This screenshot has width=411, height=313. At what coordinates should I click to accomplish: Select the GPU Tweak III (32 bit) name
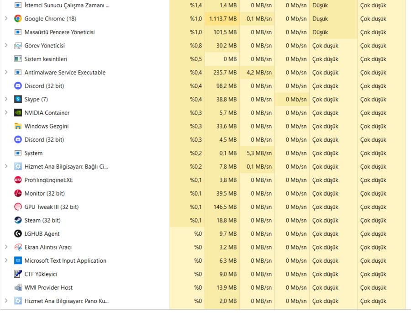51,207
